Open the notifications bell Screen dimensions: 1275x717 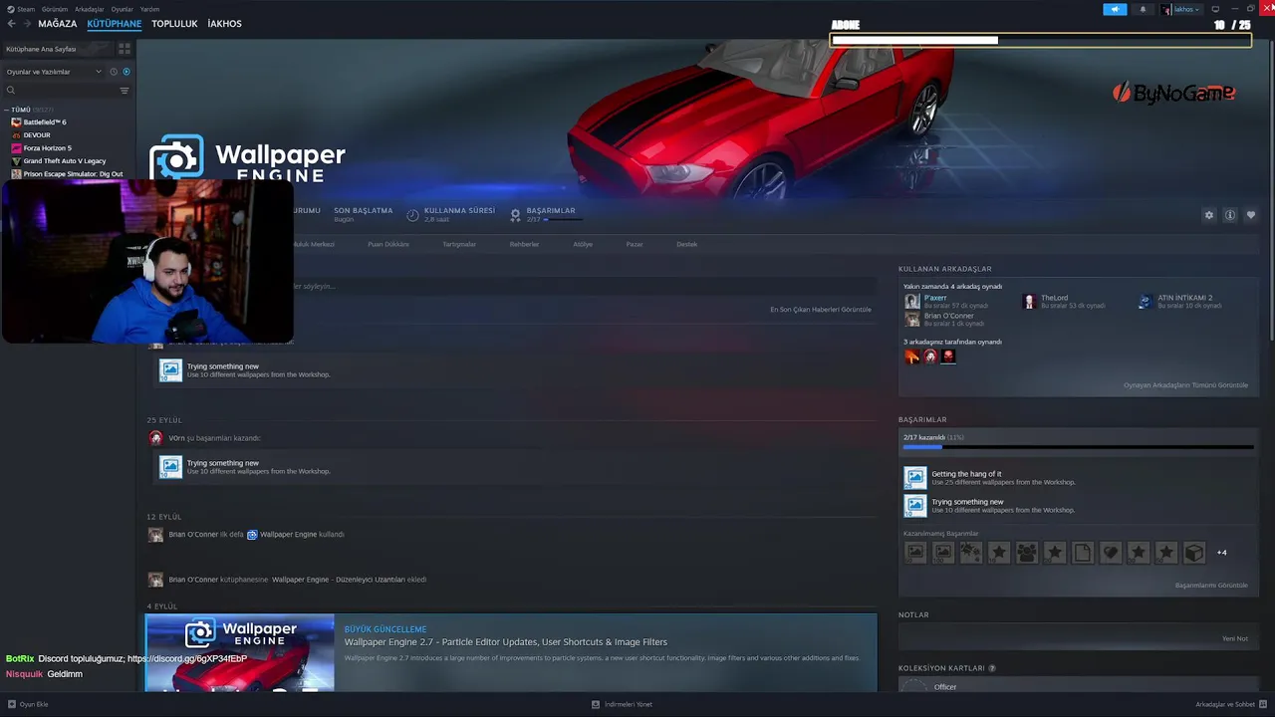[x=1143, y=9]
